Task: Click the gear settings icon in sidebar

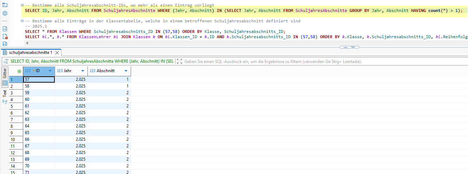Action: click(5, 13)
